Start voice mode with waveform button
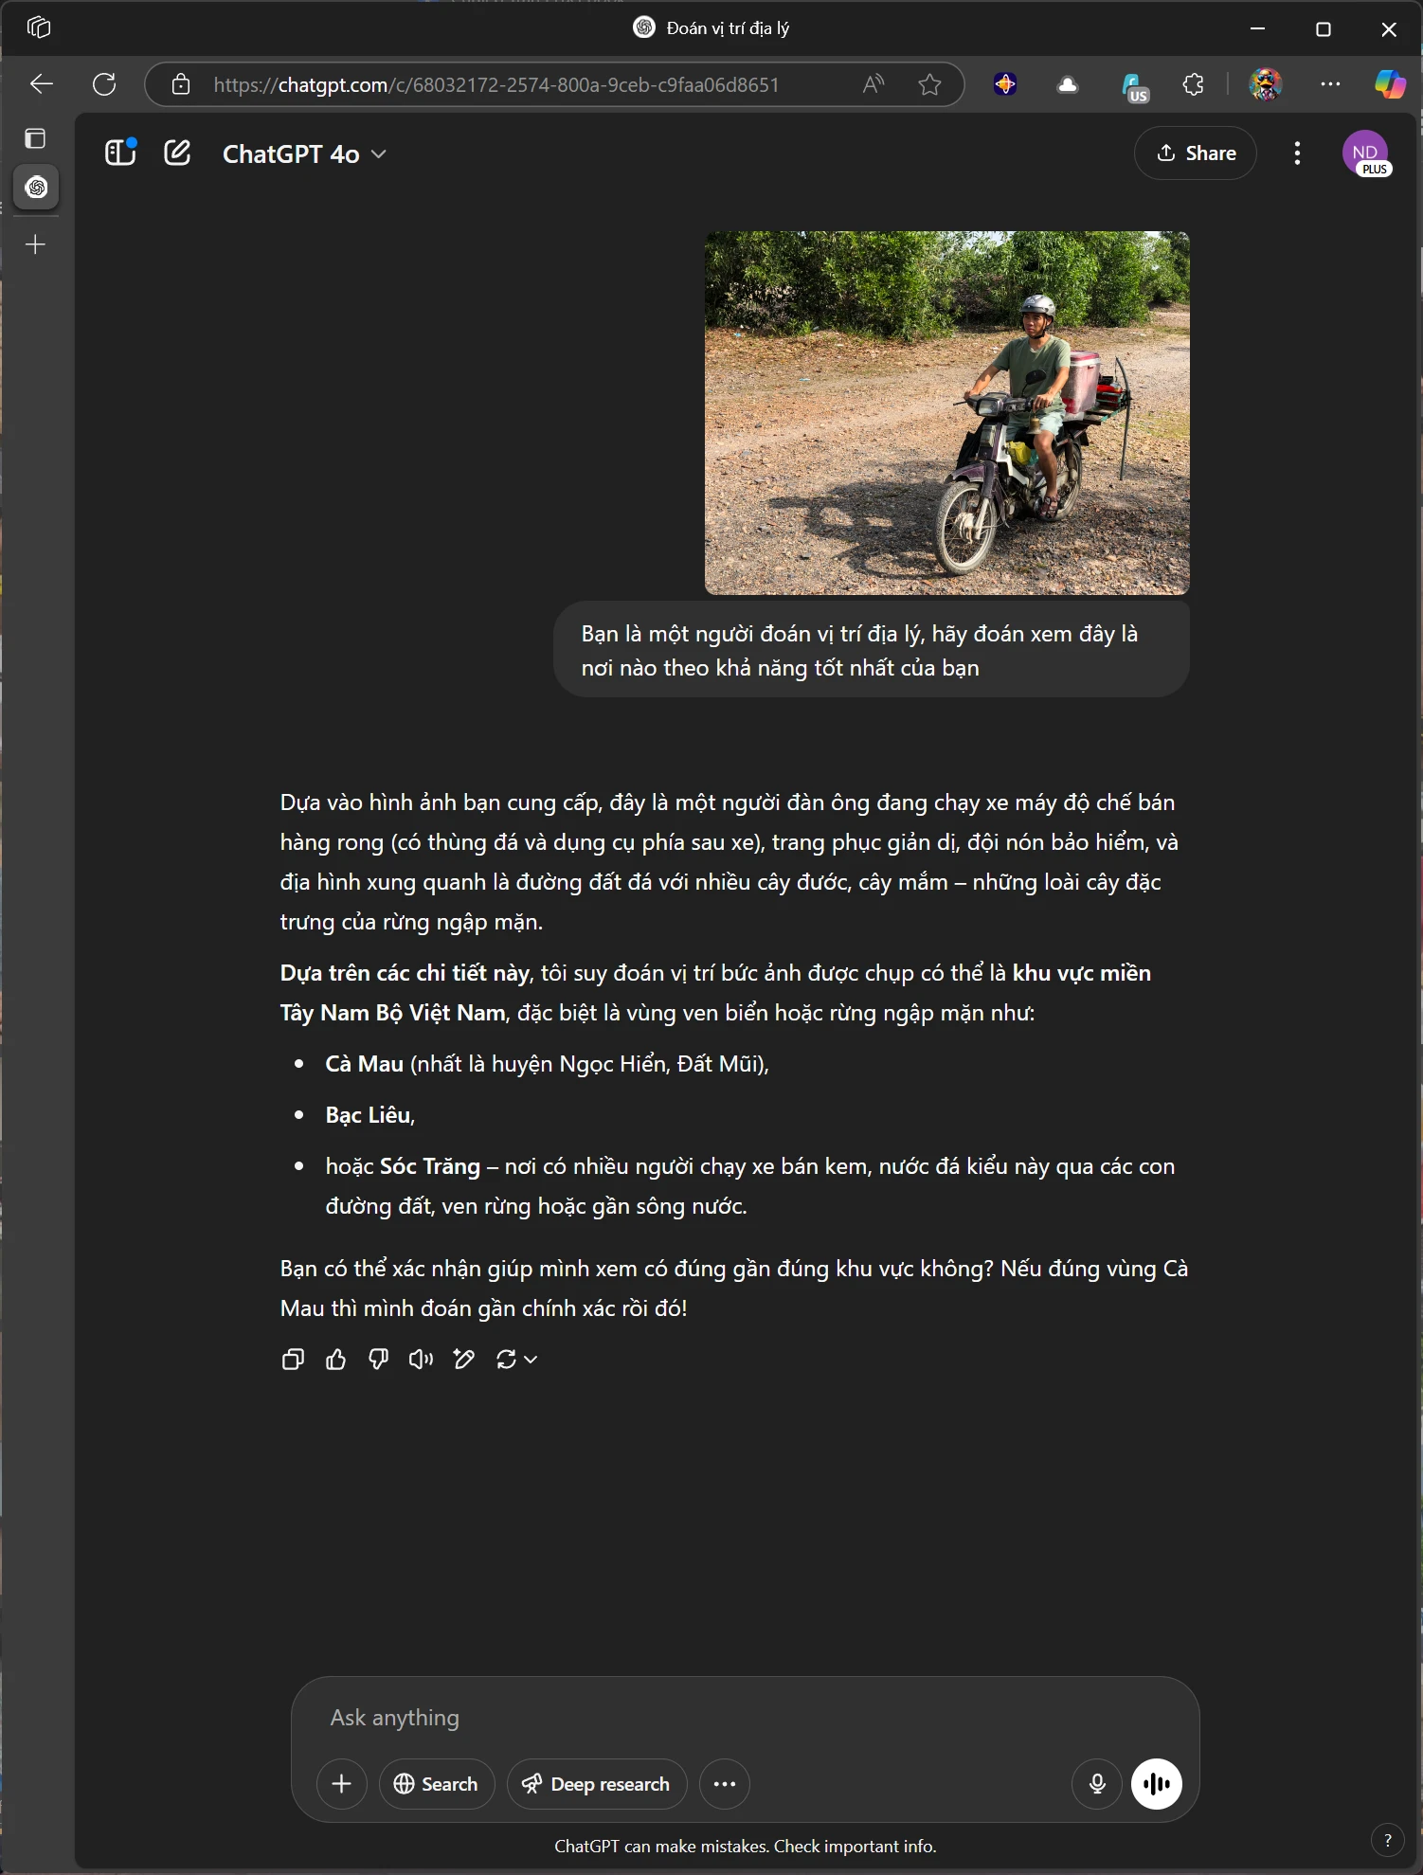 pyautogui.click(x=1156, y=1784)
